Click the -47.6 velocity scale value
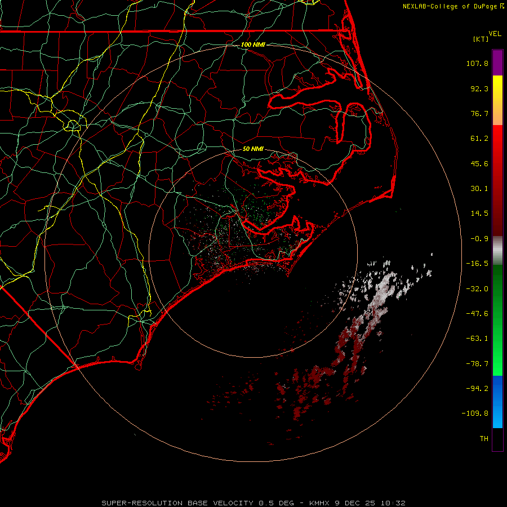 click(x=477, y=314)
